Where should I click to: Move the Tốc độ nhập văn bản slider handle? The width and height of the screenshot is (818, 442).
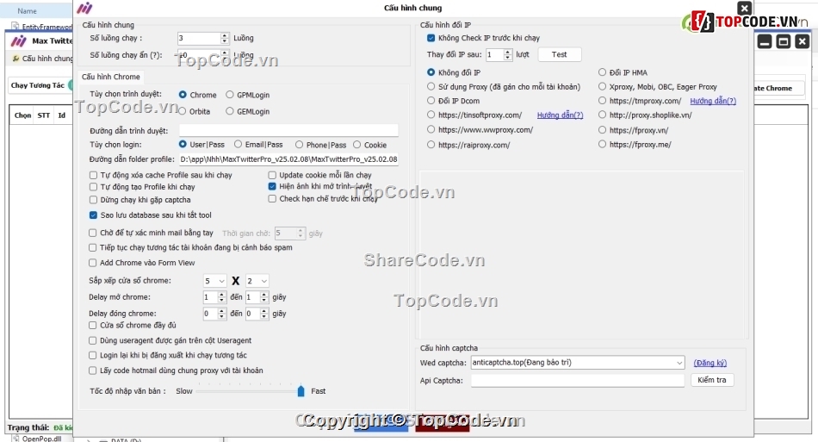click(x=301, y=391)
